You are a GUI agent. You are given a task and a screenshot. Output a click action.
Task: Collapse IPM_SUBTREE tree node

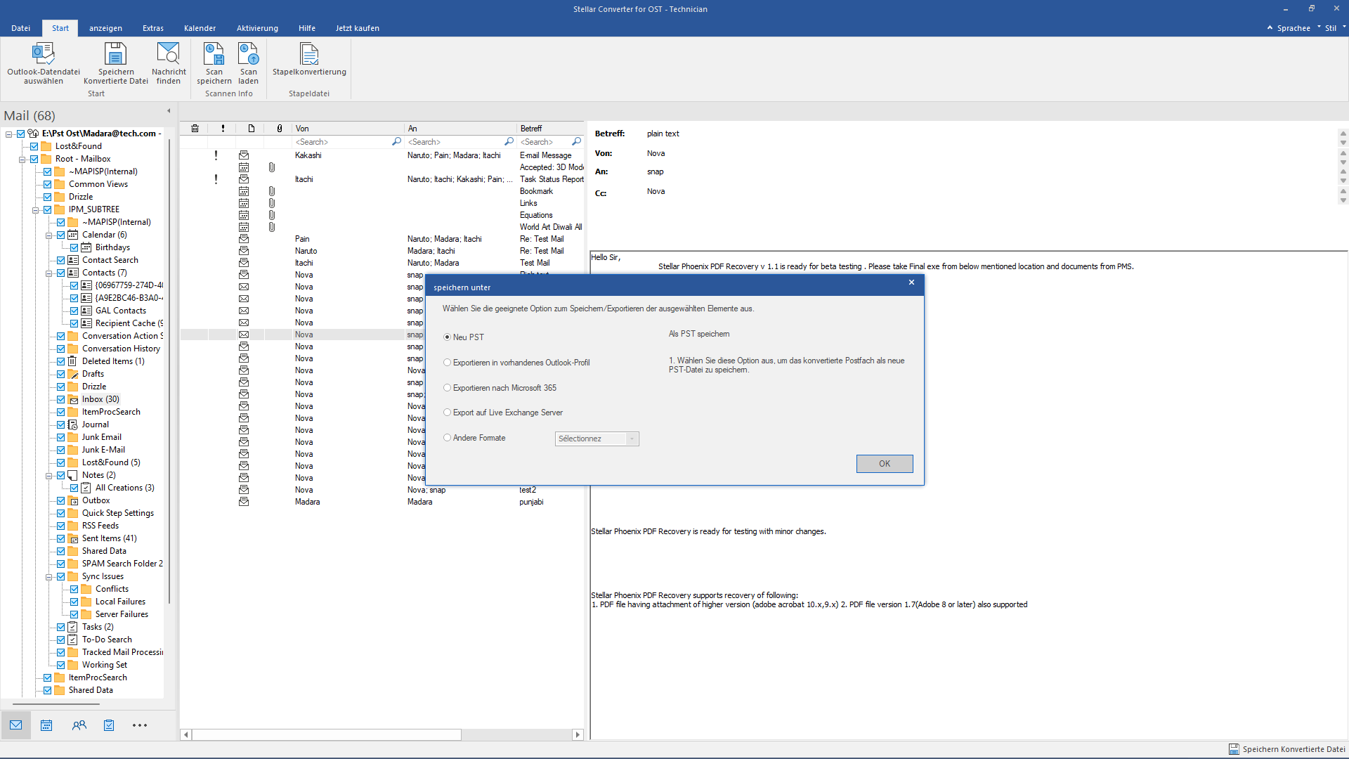point(35,209)
